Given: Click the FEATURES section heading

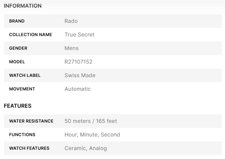Looking at the screenshot, I should coord(18,106).
